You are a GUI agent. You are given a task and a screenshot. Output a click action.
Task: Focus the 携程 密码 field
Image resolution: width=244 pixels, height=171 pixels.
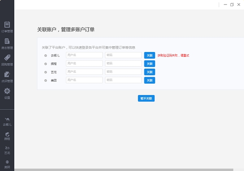(x=123, y=63)
